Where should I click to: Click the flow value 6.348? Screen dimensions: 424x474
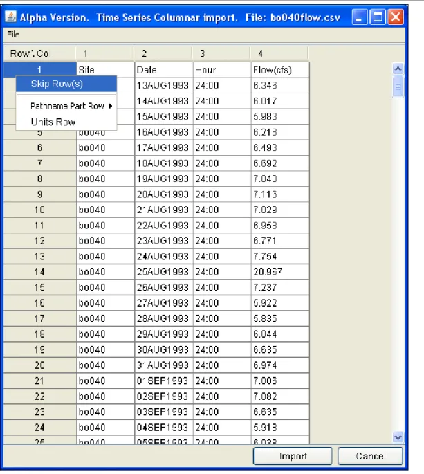click(x=280, y=86)
